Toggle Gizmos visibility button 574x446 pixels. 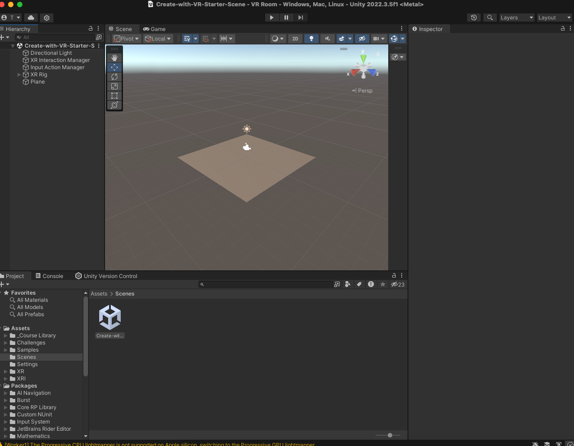point(394,39)
